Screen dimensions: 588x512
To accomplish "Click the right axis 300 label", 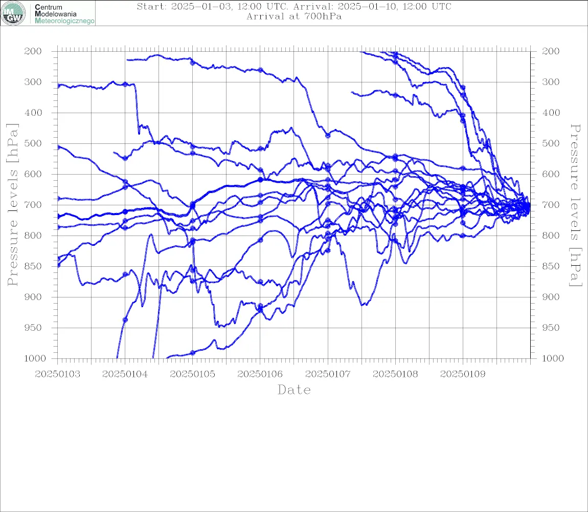I will 551,82.
